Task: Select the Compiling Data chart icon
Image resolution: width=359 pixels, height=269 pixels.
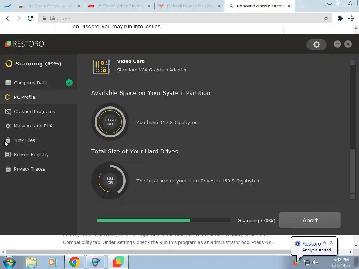Action: 8,83
